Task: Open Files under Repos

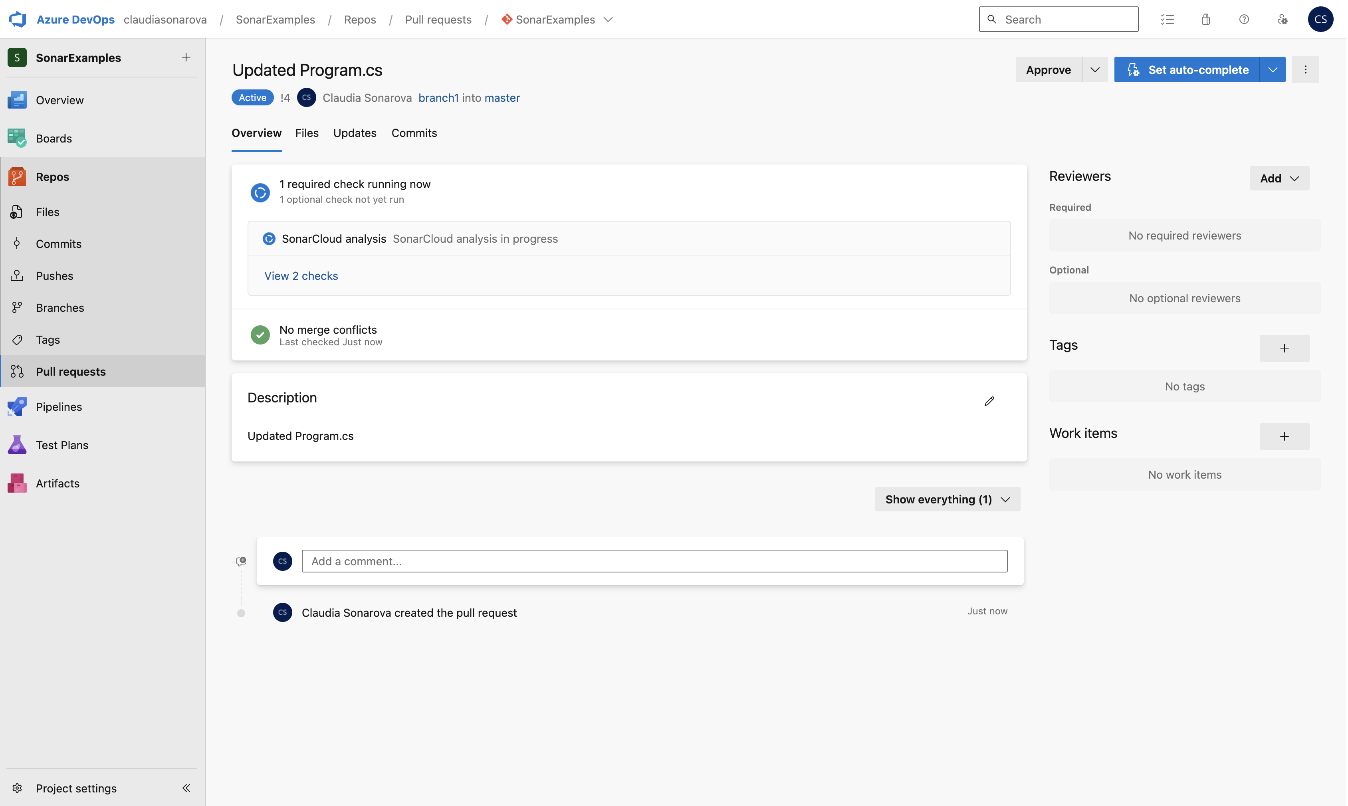Action: click(103, 212)
